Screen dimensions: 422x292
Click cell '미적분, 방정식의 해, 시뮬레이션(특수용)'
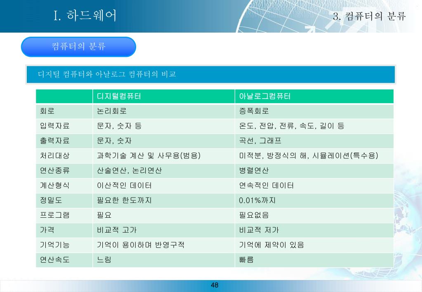pos(314,155)
